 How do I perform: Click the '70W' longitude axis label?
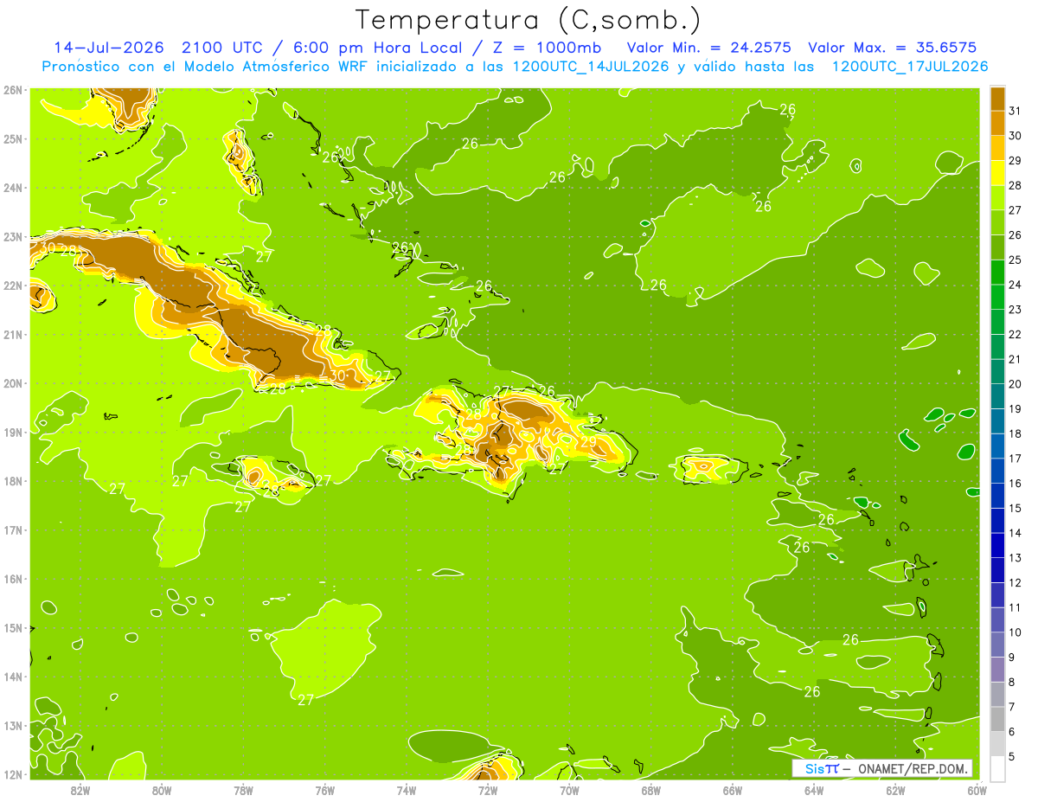(569, 791)
